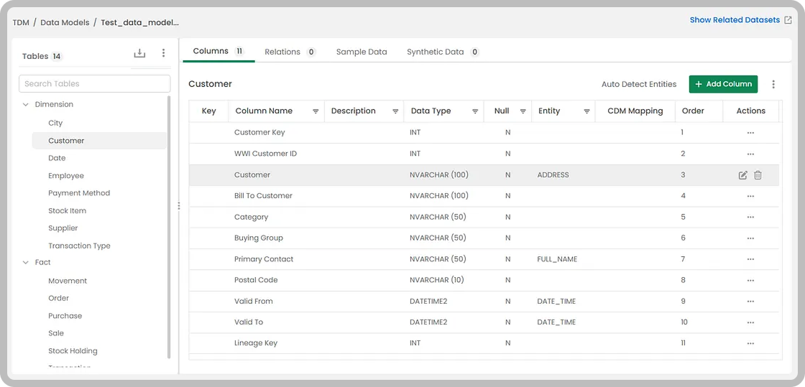This screenshot has width=805, height=387.
Task: Click the Key column header
Action: (209, 111)
